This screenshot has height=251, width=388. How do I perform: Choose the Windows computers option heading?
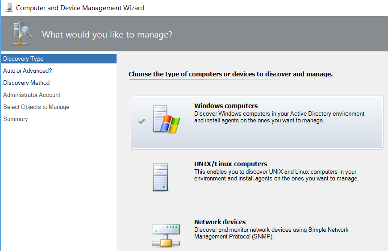tap(226, 106)
